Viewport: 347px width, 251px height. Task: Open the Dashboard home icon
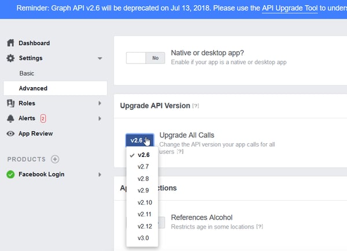[x=10, y=43]
